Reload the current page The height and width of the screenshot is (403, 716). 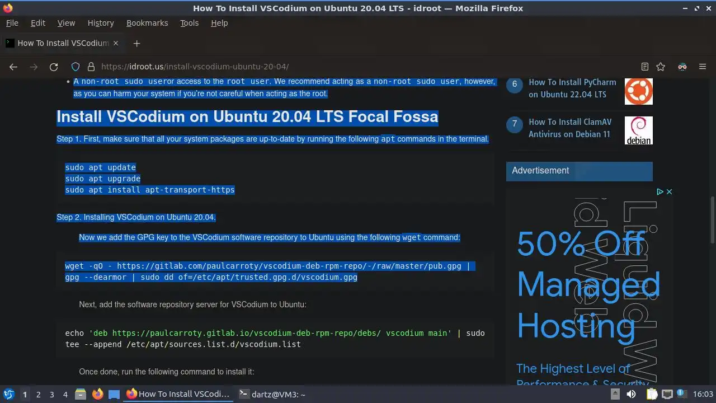[54, 67]
